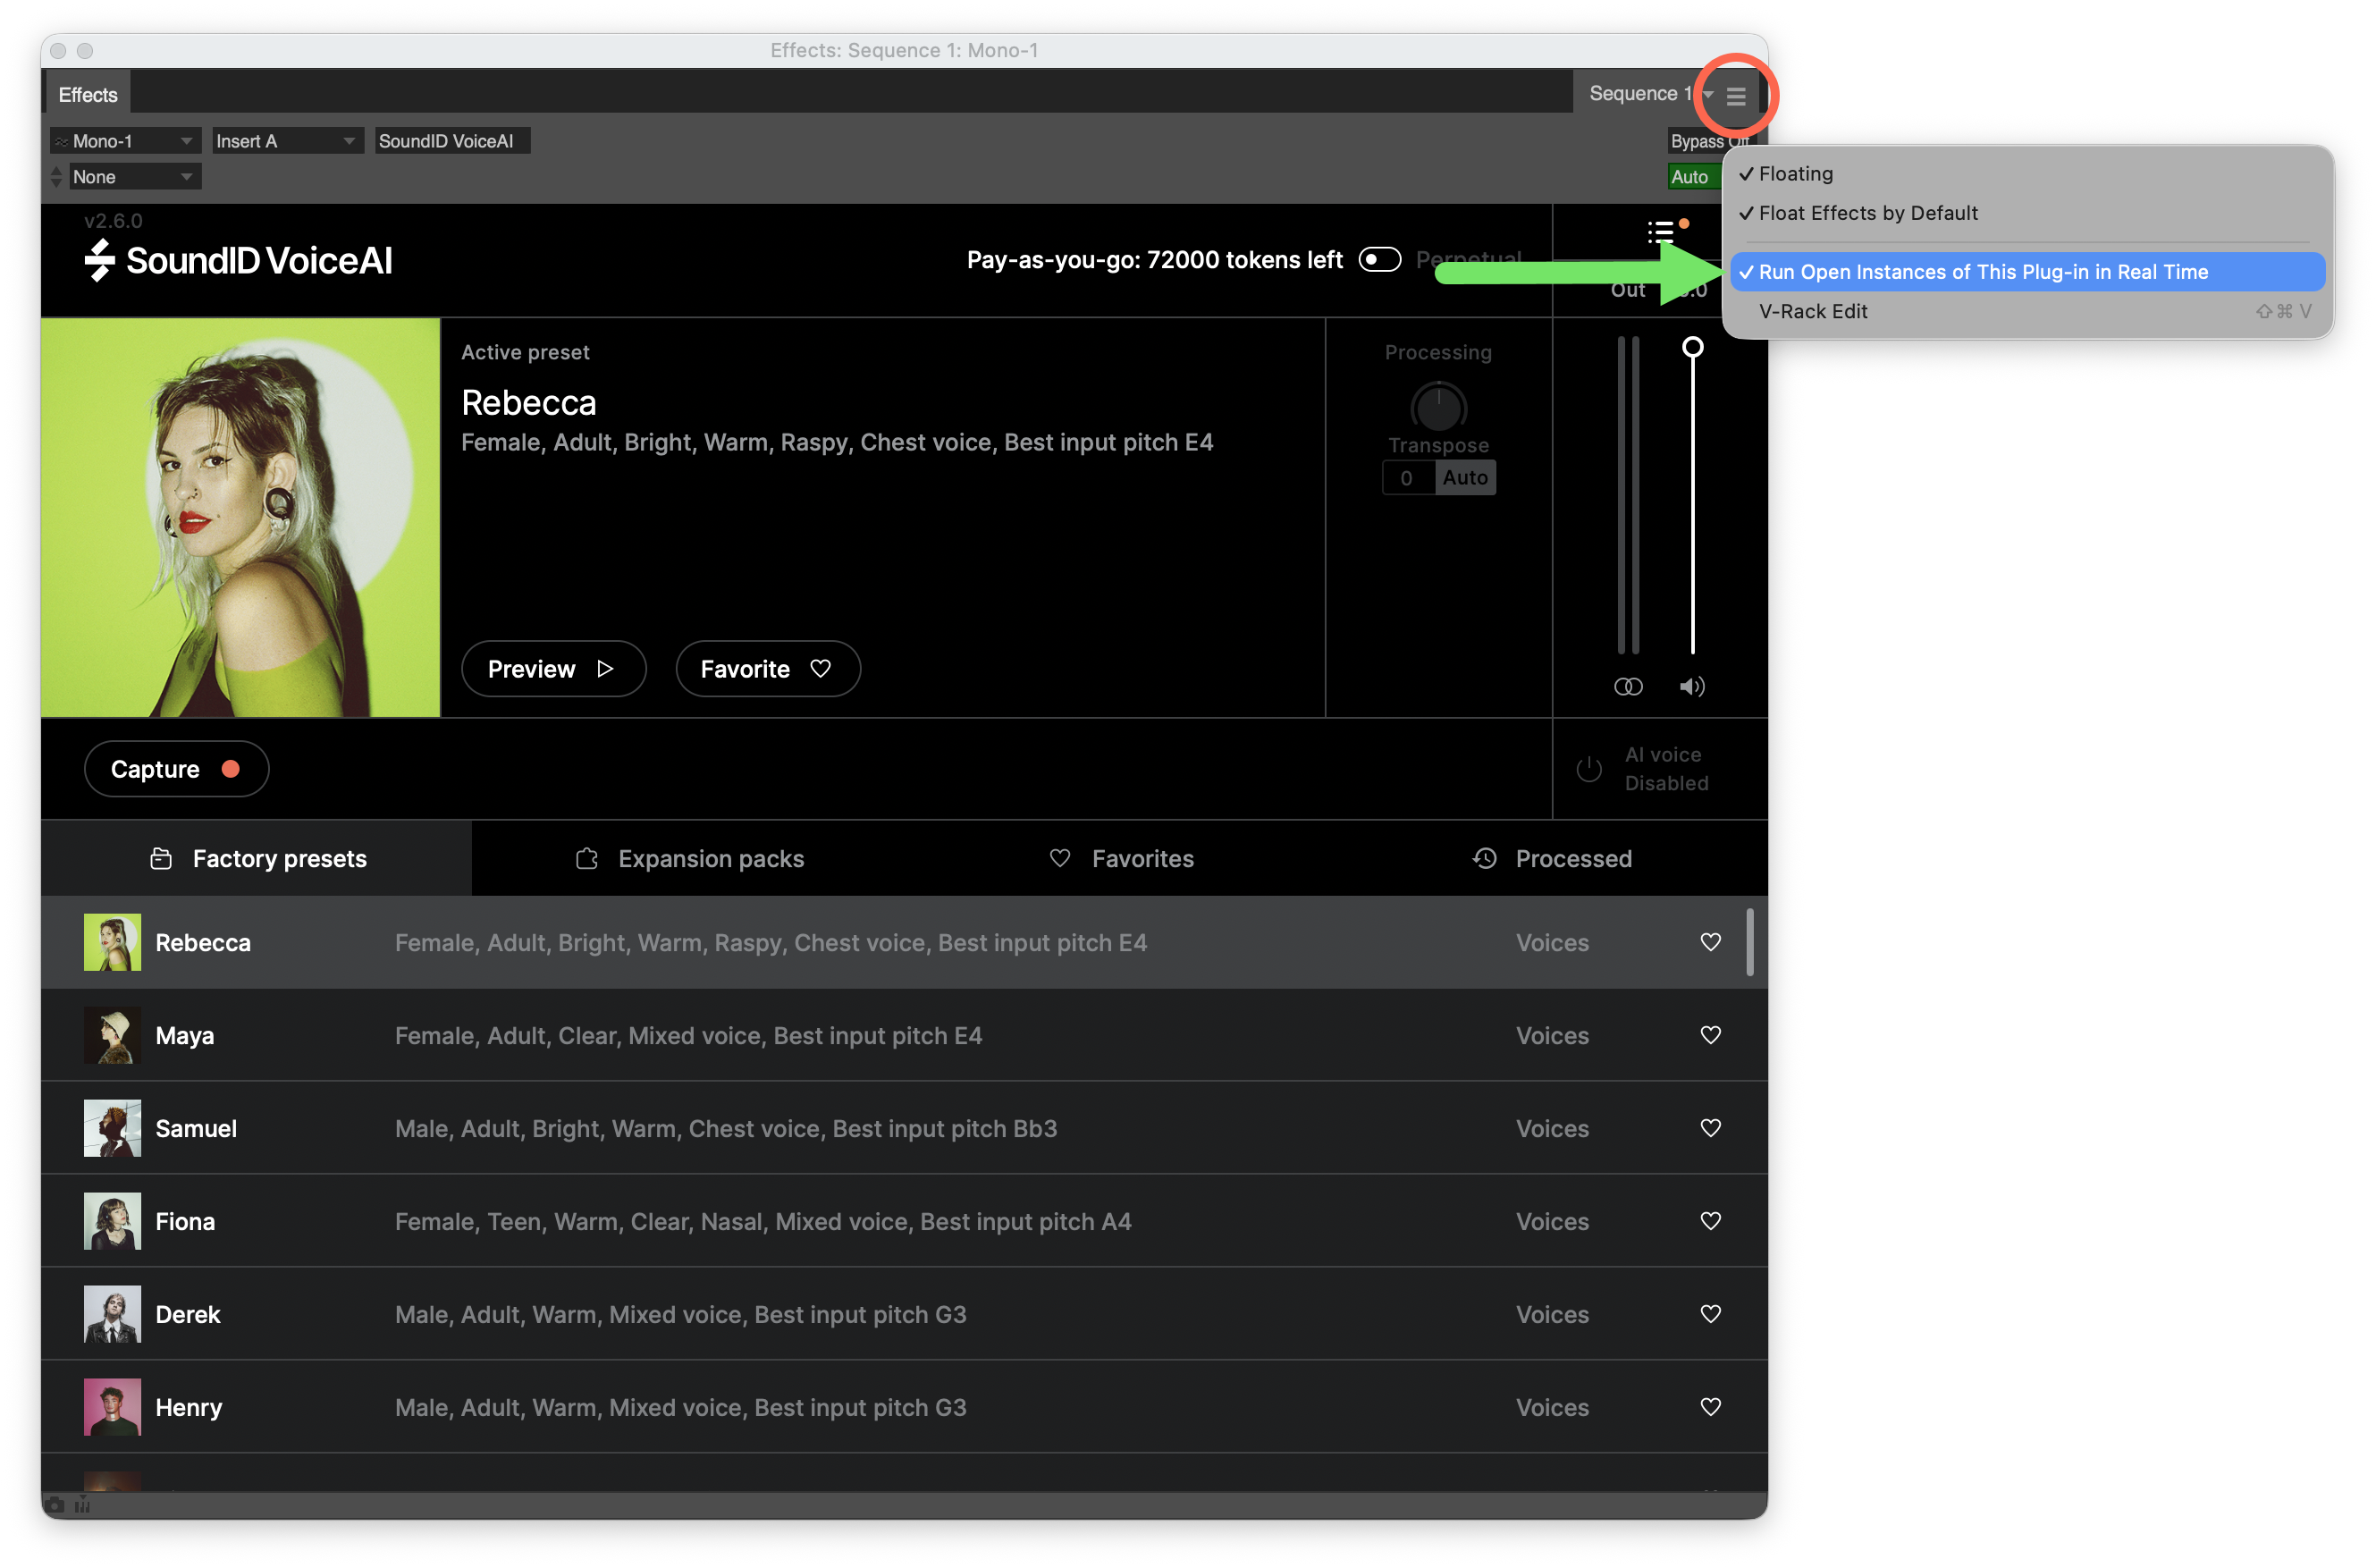Toggle Run Open Instances in Real Time
Image resolution: width=2376 pixels, height=1568 pixels.
[2027, 272]
